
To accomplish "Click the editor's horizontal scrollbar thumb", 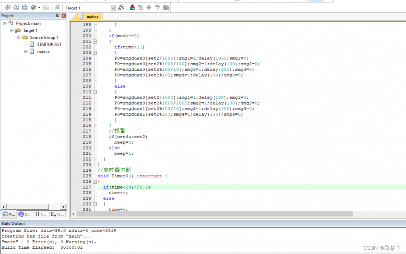I will coord(214,214).
